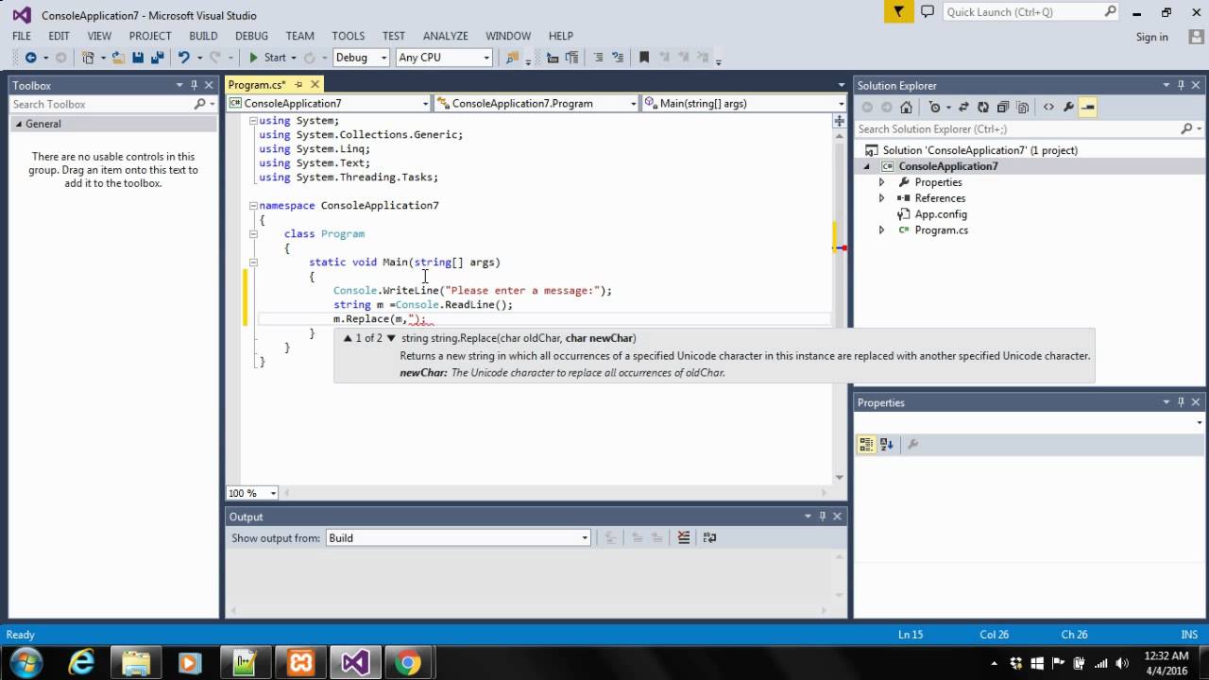Click the Undo toolbar icon
1209x680 pixels.
pos(183,58)
